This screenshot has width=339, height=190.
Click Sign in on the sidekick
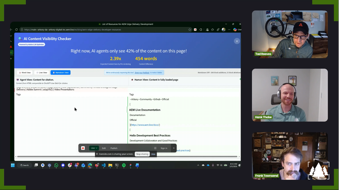pos(164,148)
